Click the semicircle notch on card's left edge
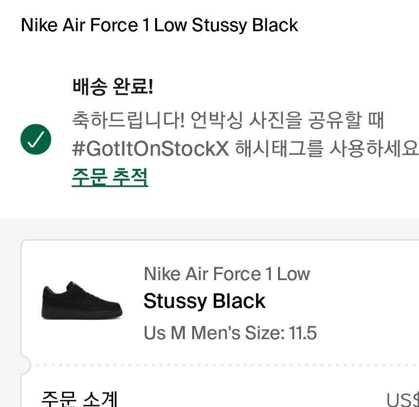Screen dimensions: 419x407 (24, 365)
